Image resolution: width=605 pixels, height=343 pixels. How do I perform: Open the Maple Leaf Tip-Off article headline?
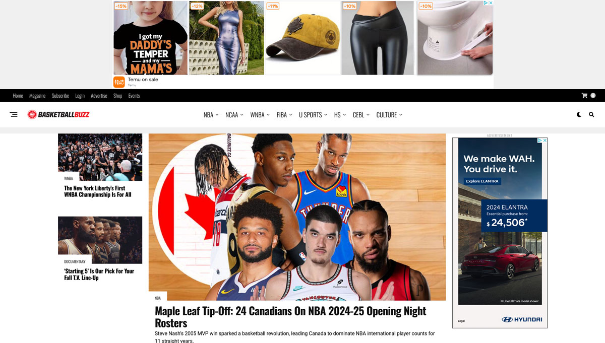coord(290,317)
